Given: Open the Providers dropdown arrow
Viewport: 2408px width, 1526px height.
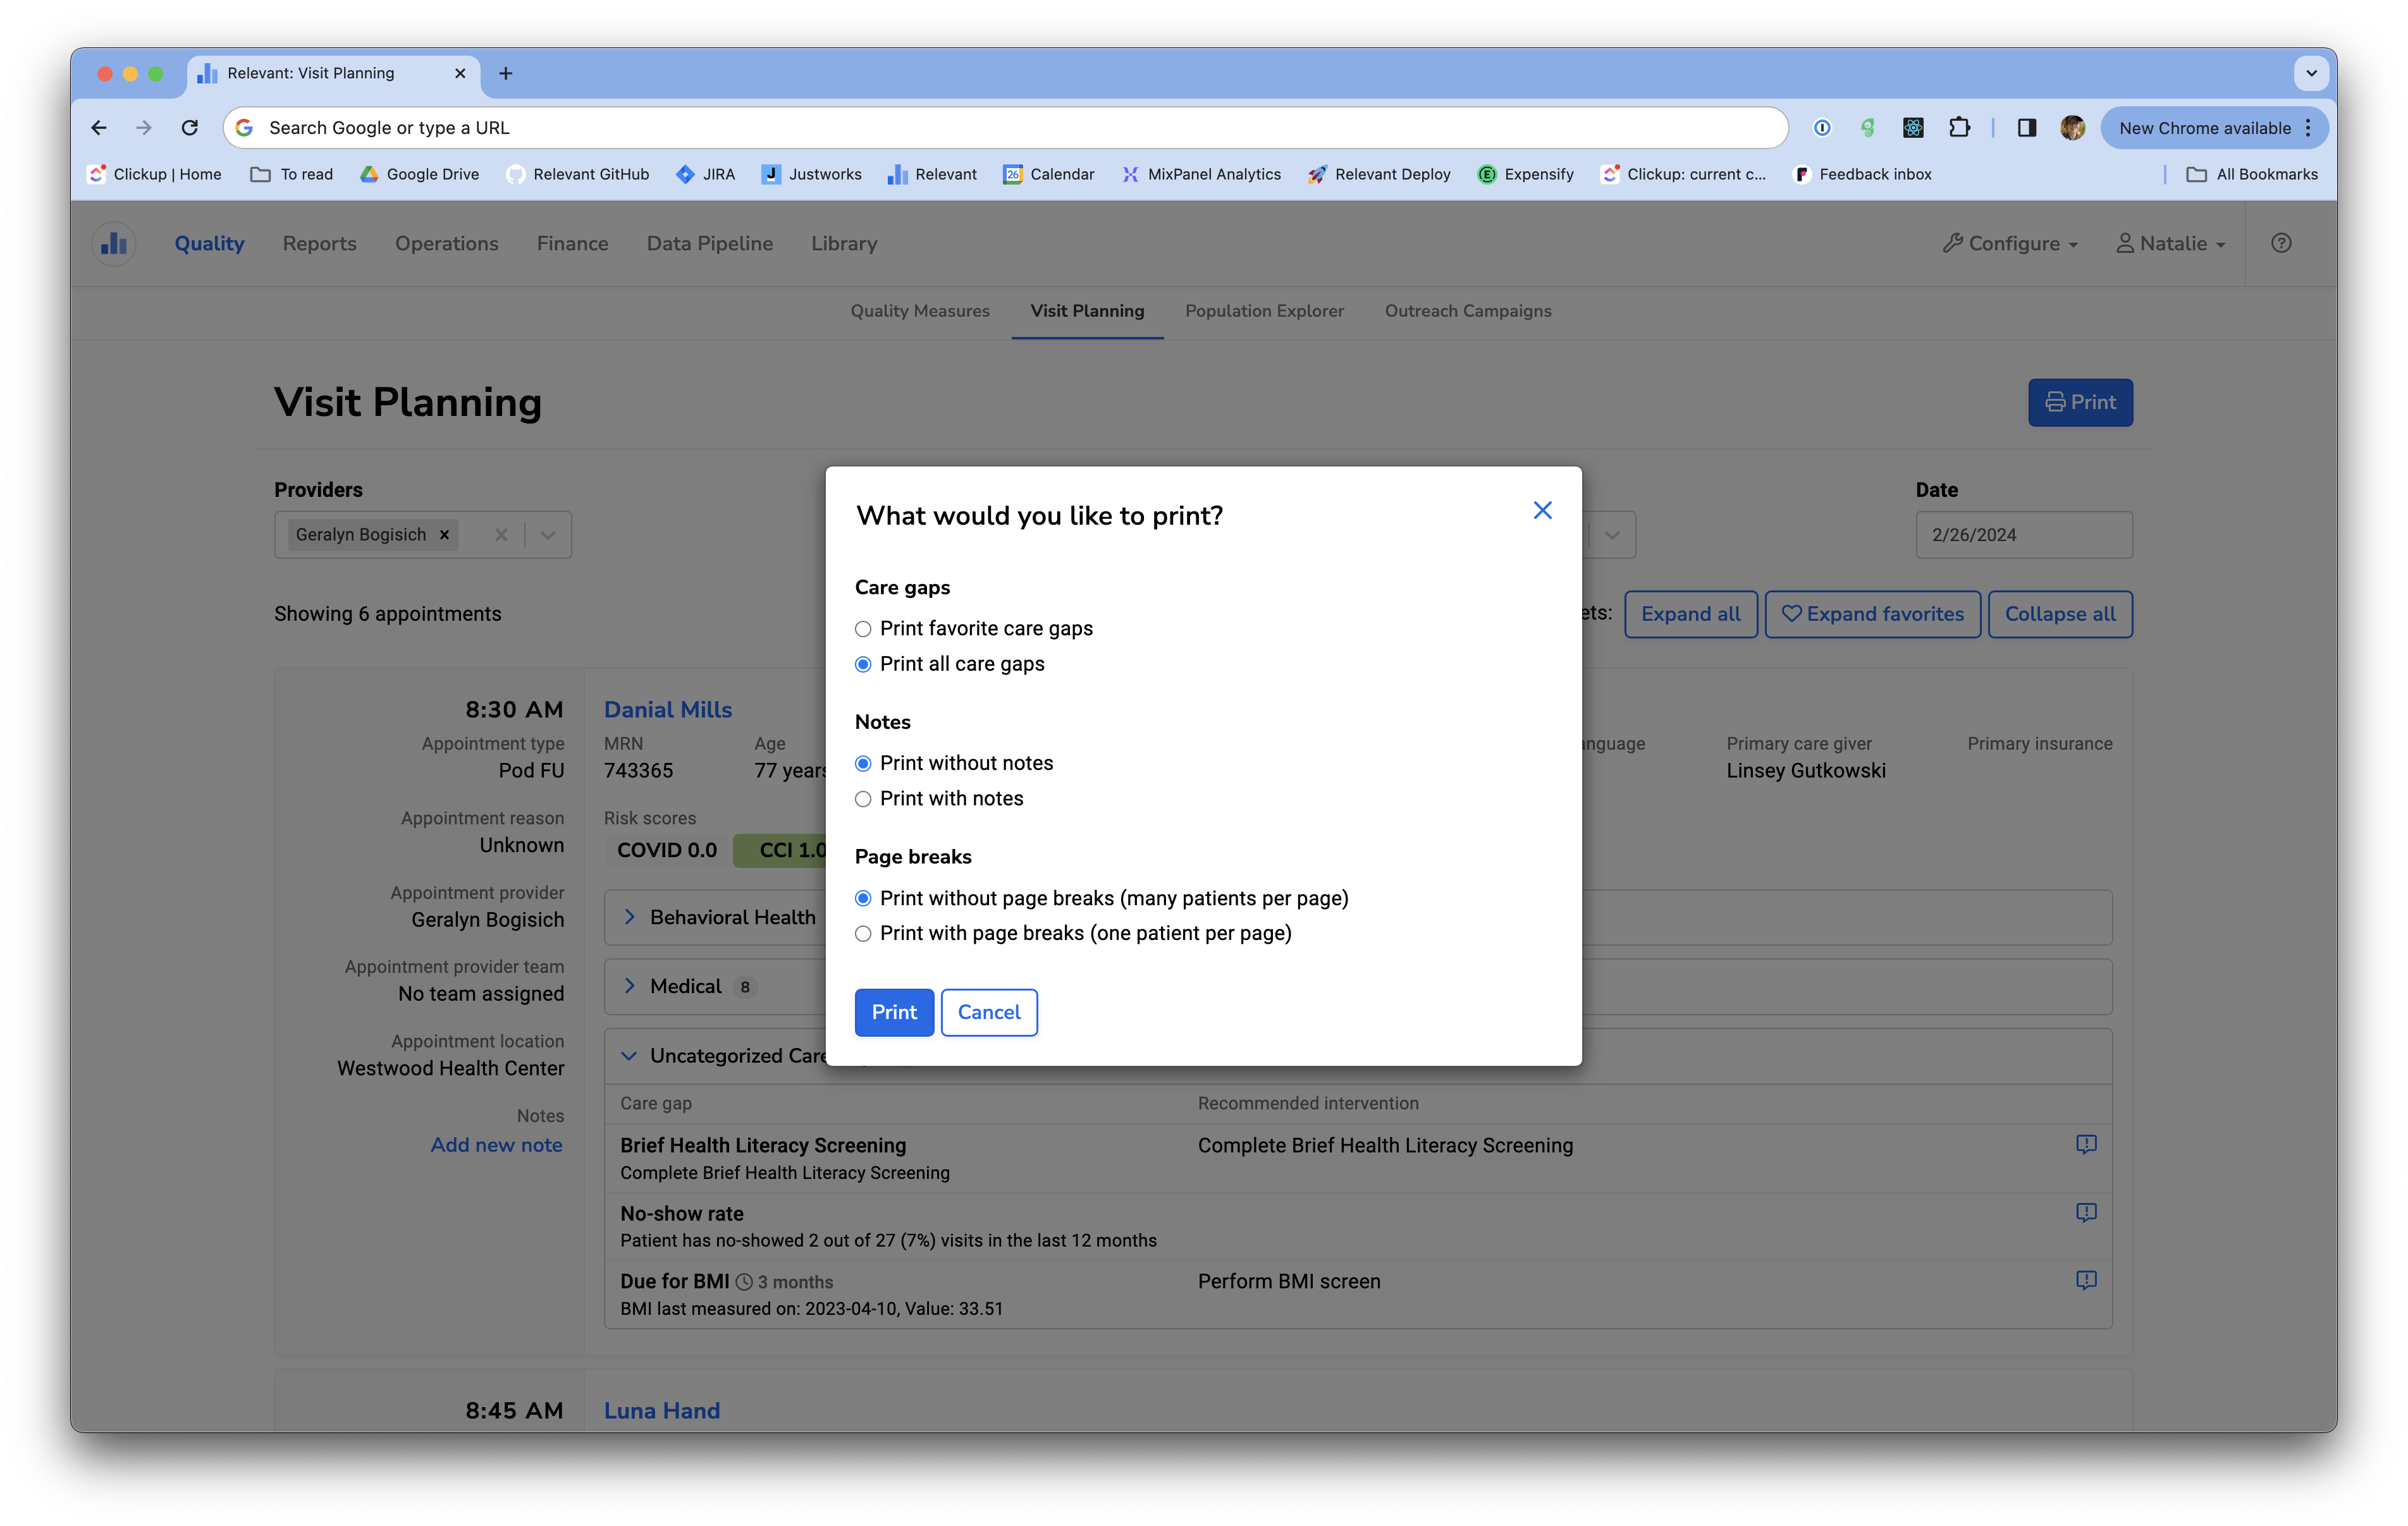Looking at the screenshot, I should point(548,535).
